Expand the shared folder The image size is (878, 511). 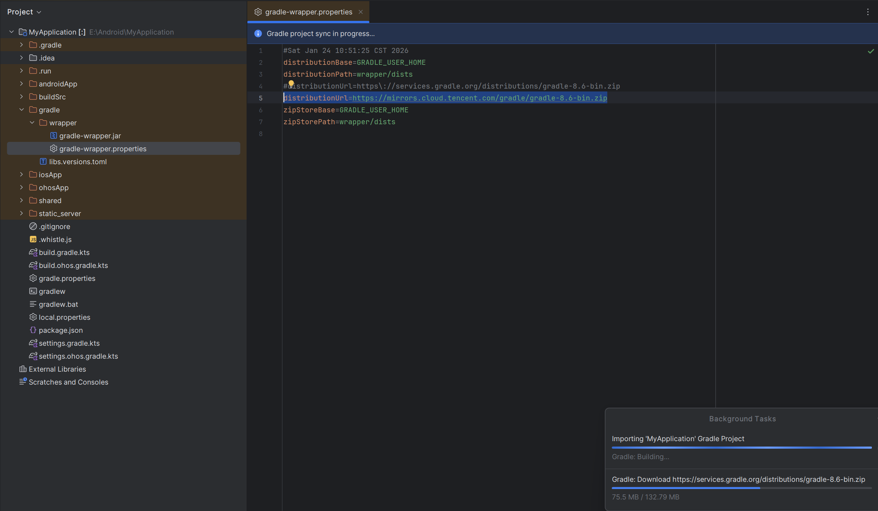pyautogui.click(x=22, y=201)
